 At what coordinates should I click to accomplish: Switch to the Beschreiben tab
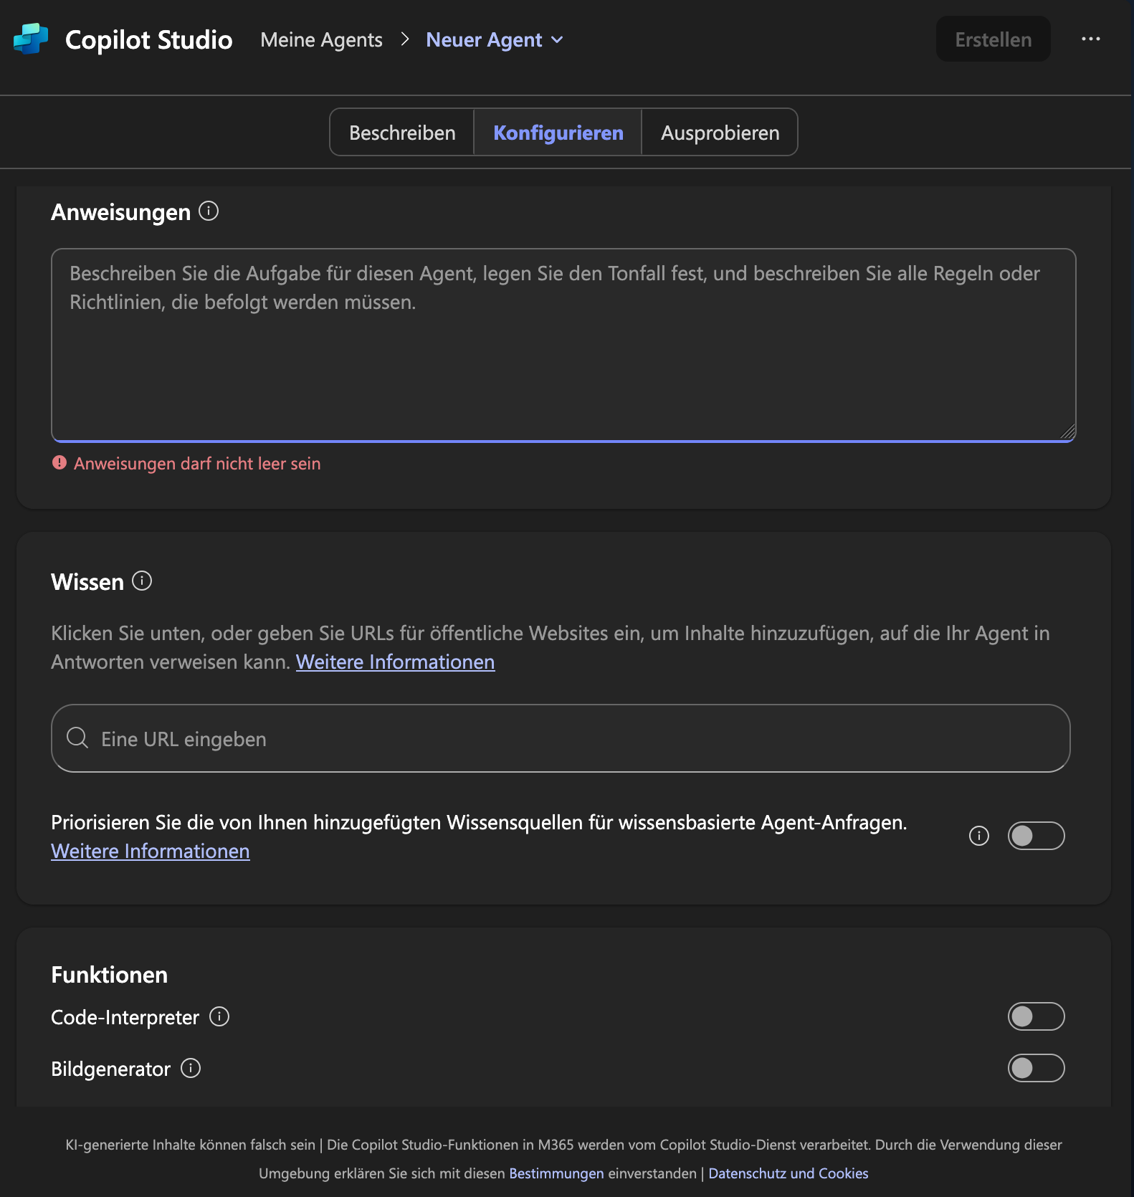pos(402,133)
